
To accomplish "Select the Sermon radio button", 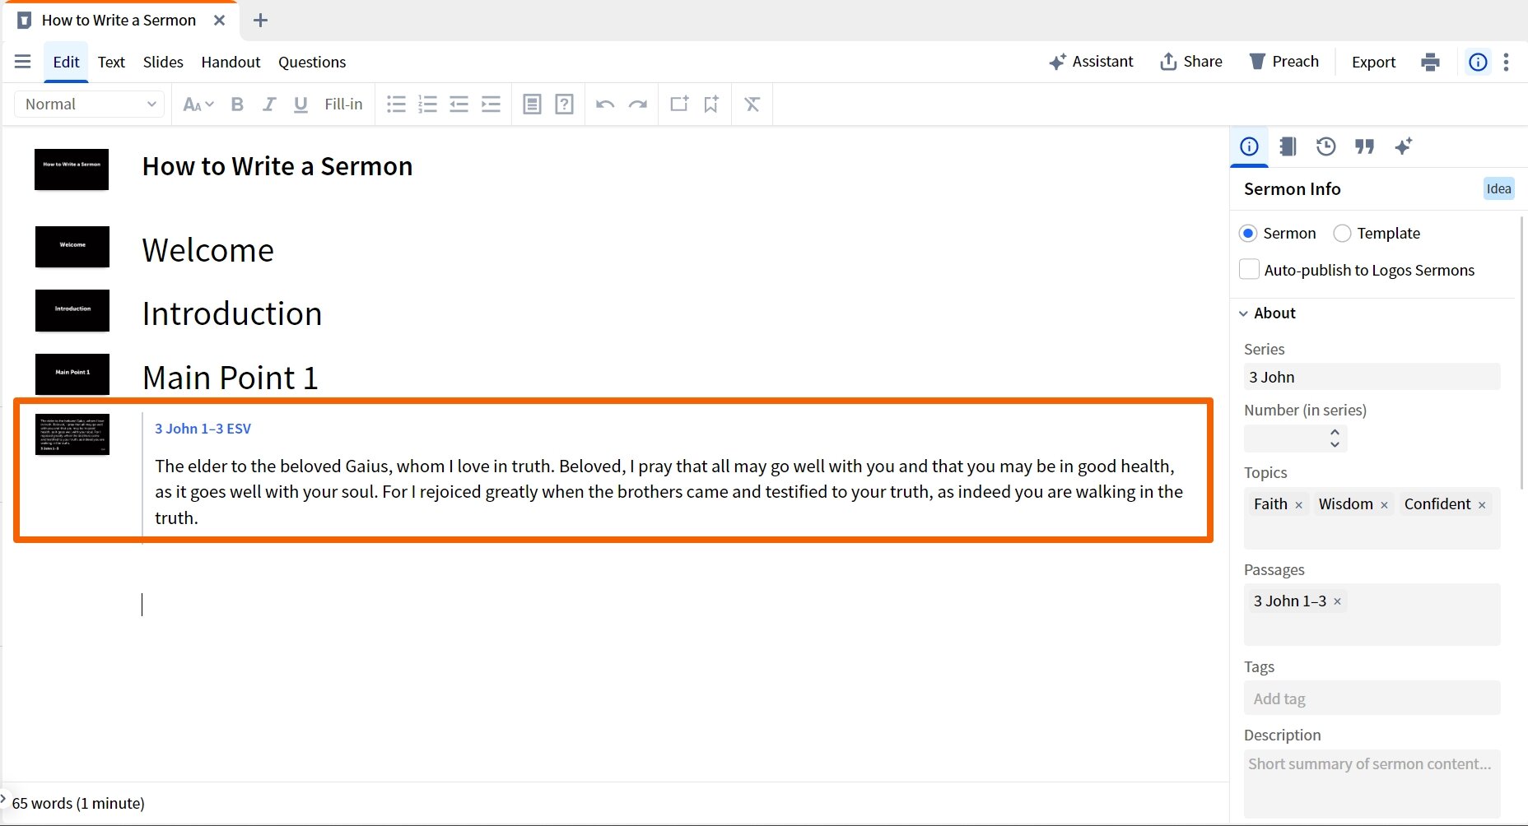I will pyautogui.click(x=1248, y=233).
